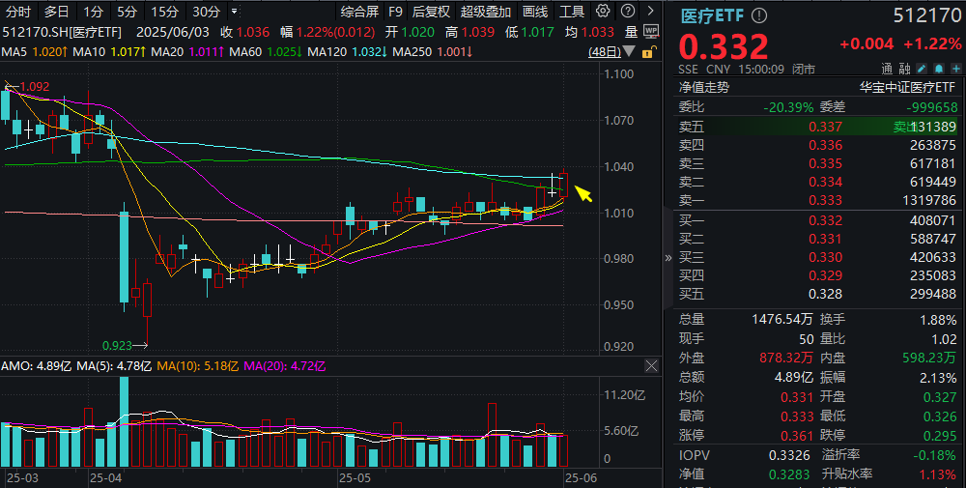Screen dimensions: 966x488
Task: Click 卖四 ask price 0.336
Action: pyautogui.click(x=826, y=145)
